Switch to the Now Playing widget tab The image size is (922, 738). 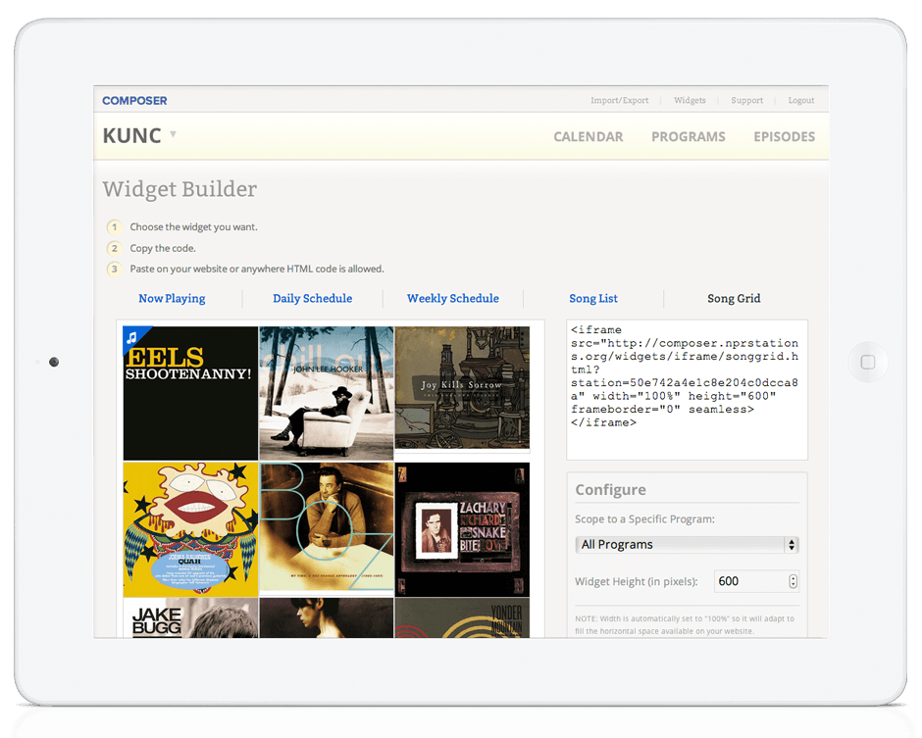[172, 298]
